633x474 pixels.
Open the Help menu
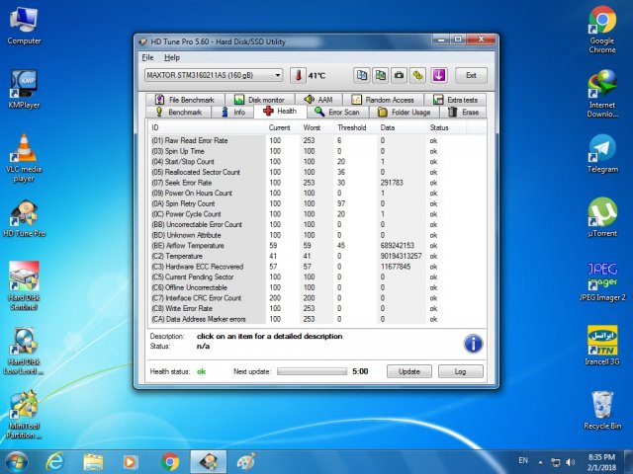pos(172,57)
